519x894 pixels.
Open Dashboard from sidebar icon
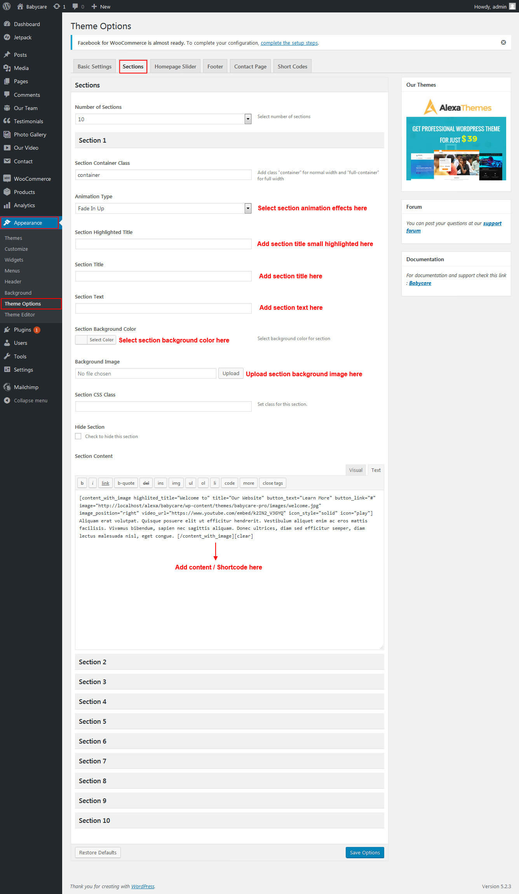click(x=7, y=24)
